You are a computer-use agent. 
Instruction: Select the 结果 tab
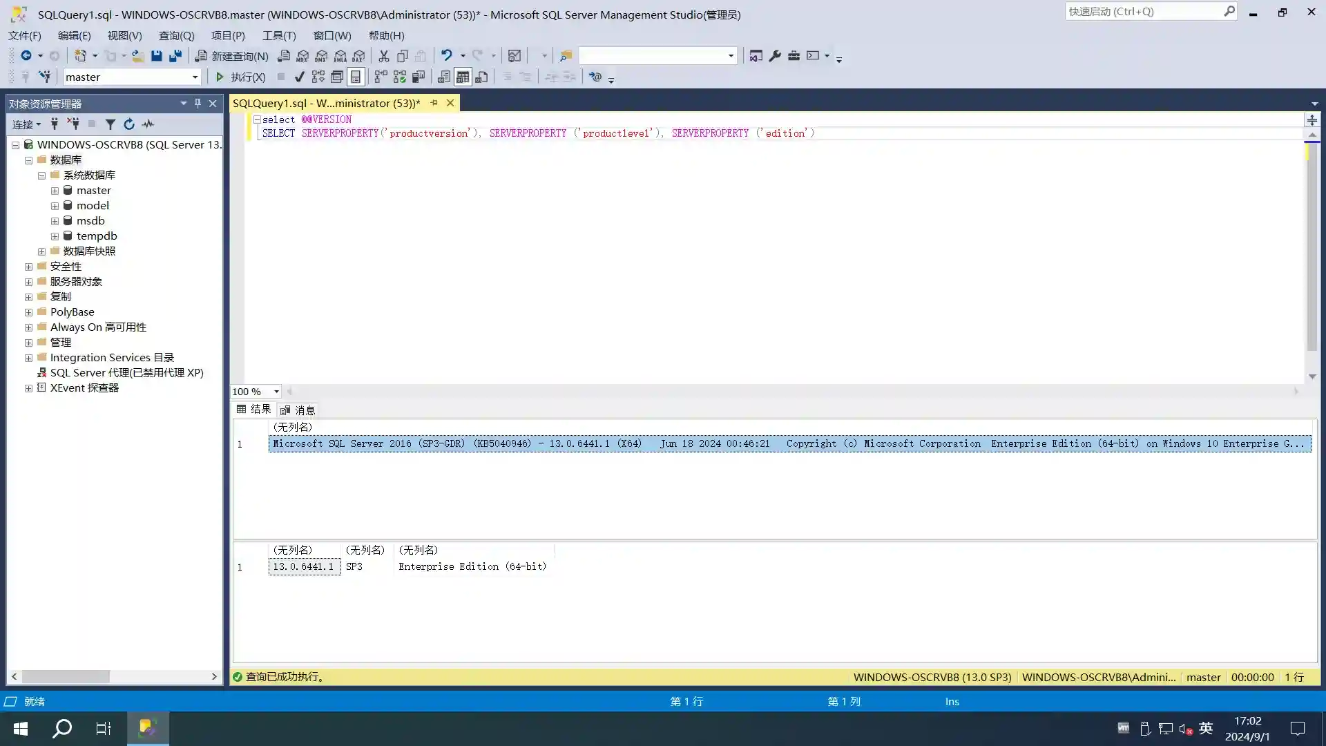253,410
